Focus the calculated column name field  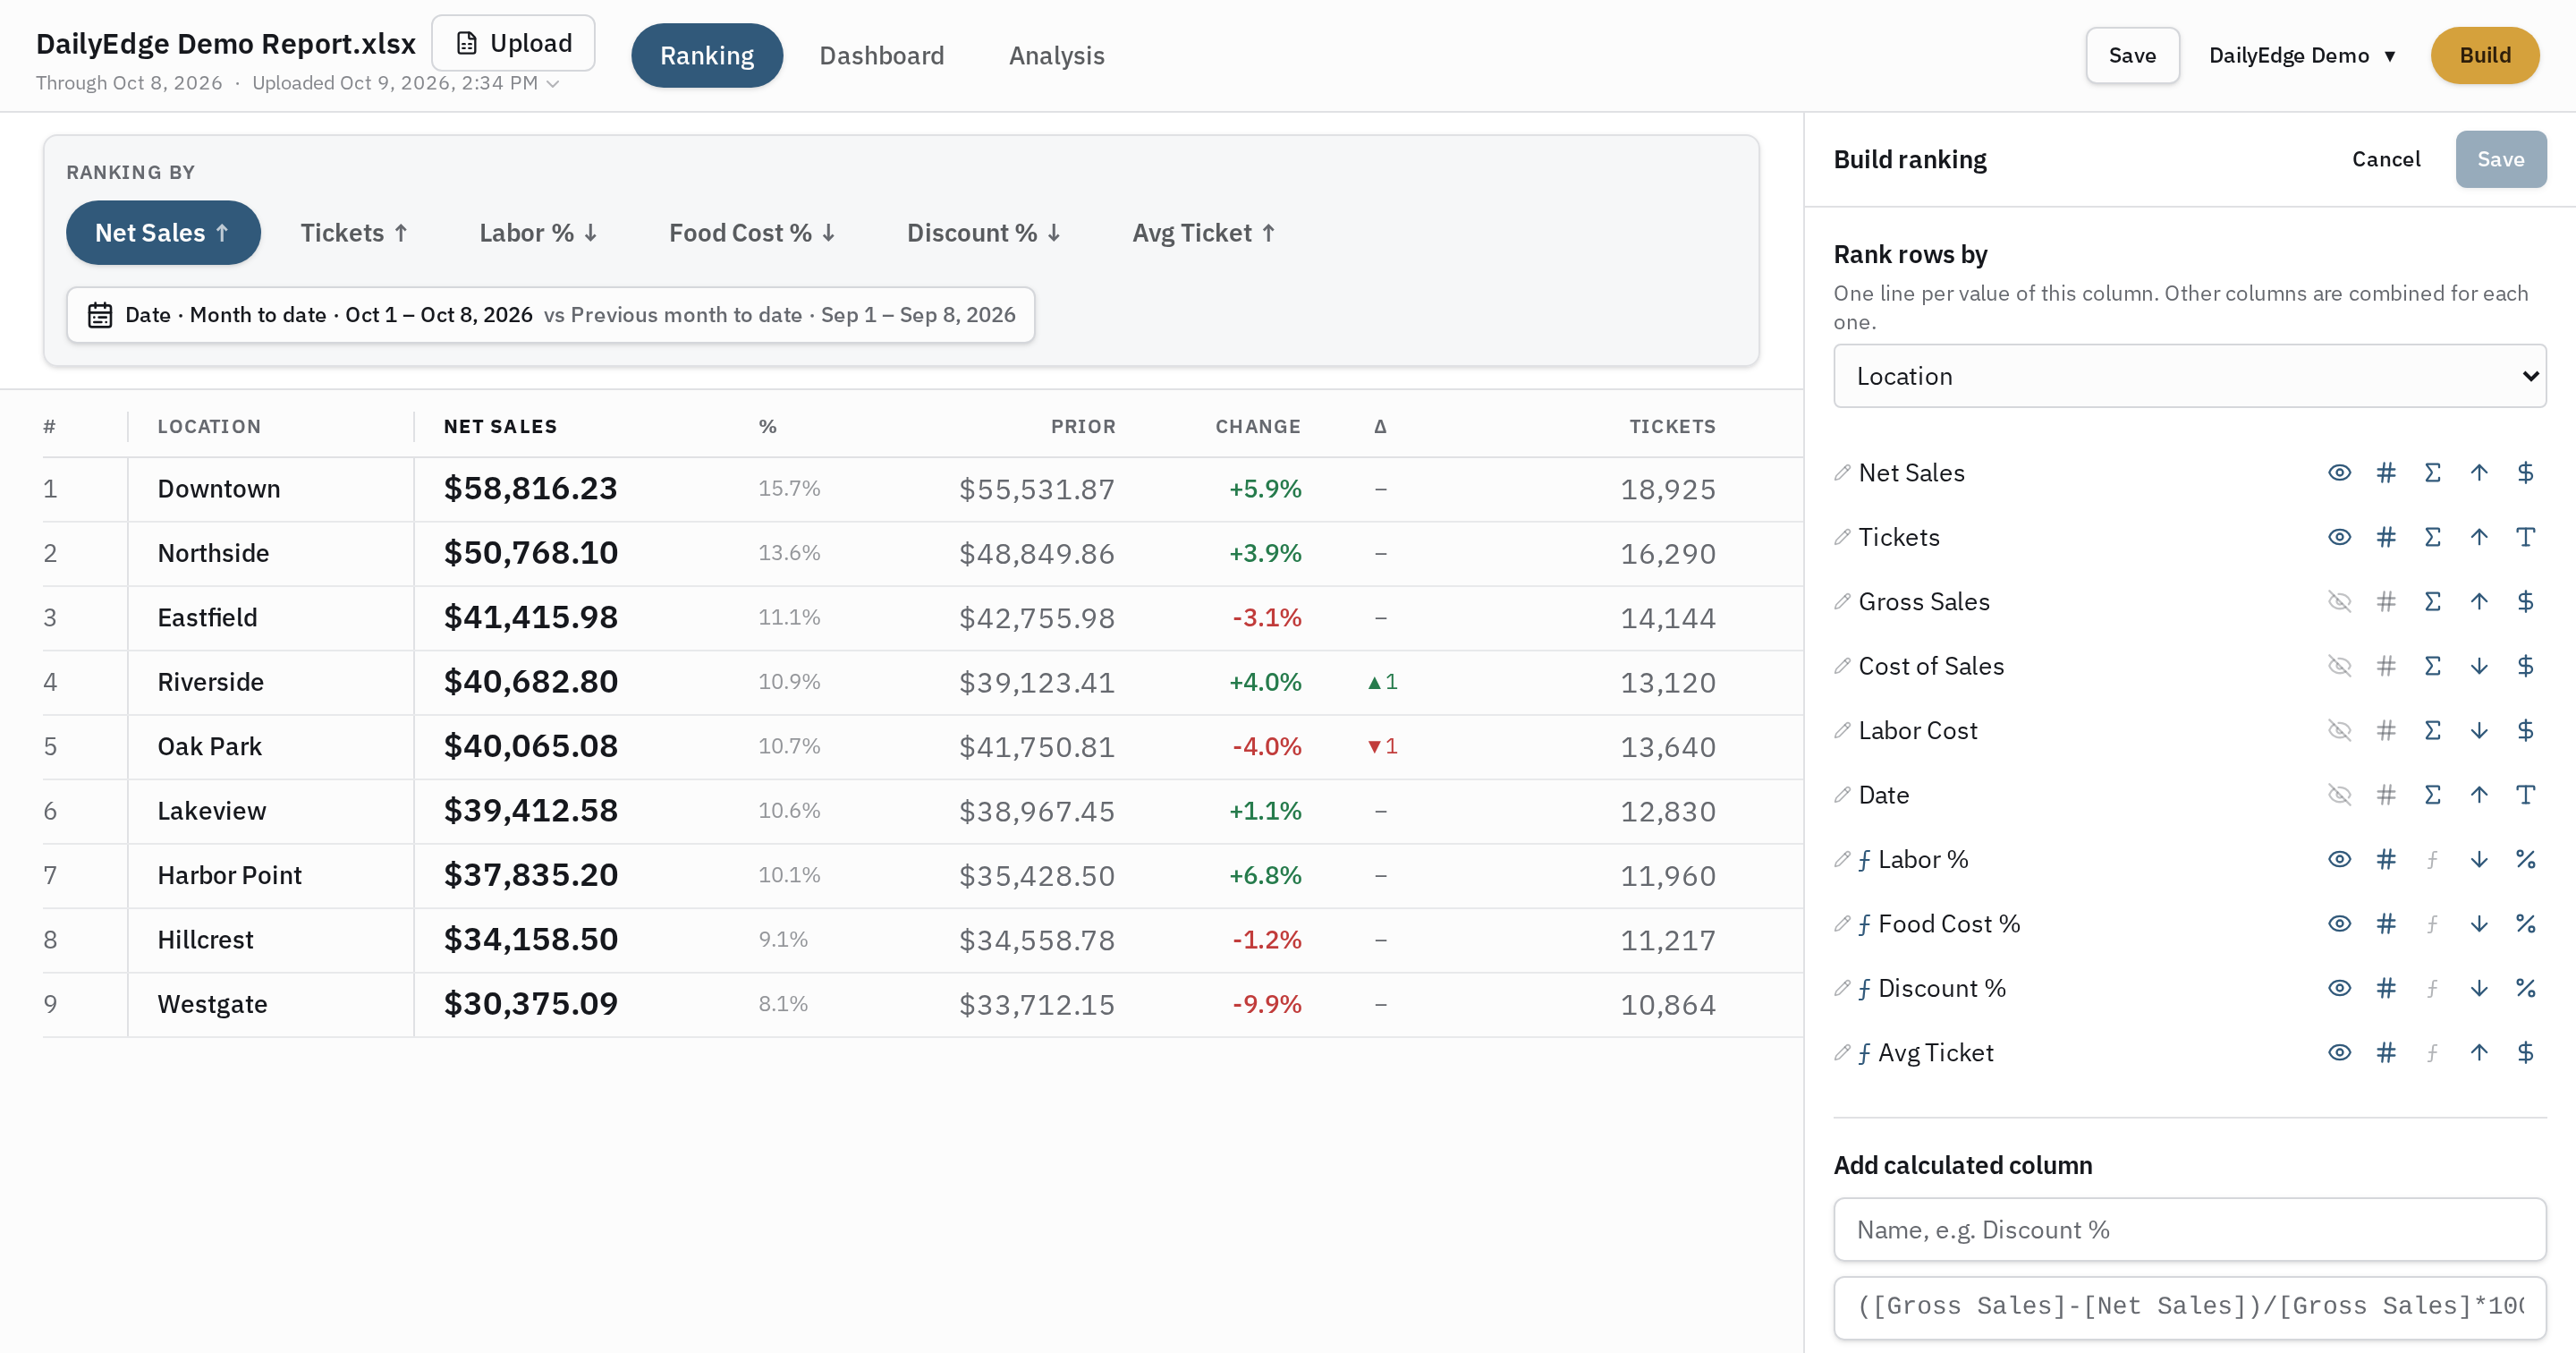2190,1230
